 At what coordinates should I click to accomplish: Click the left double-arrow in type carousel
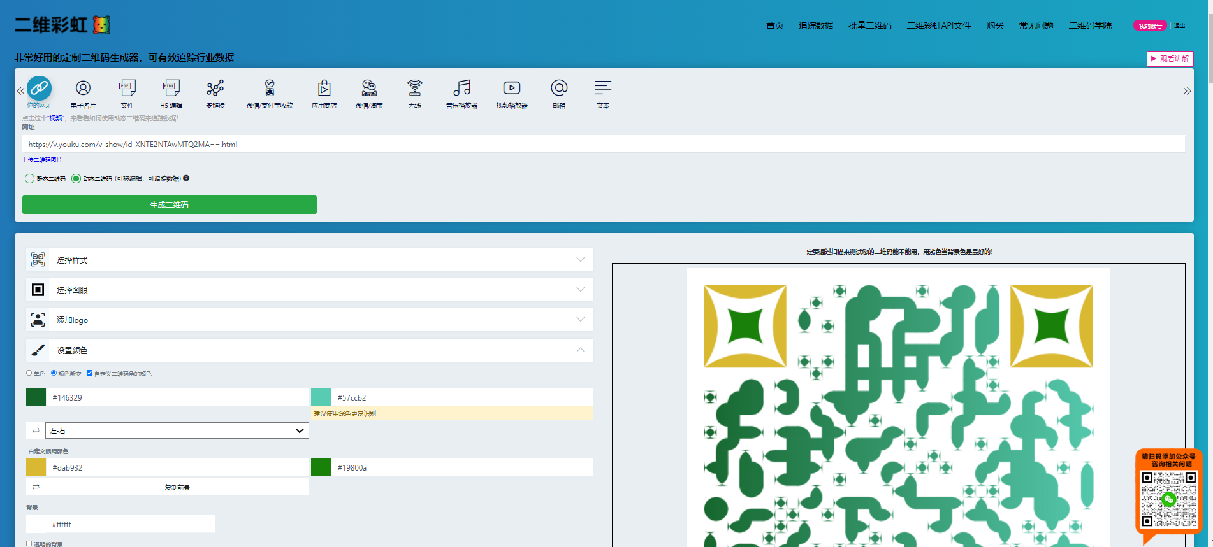20,91
